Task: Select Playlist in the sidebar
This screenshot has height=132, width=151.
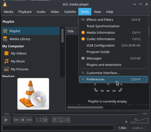Action: [31, 31]
